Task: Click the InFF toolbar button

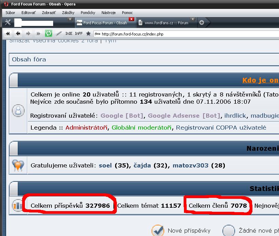Action: point(79,33)
